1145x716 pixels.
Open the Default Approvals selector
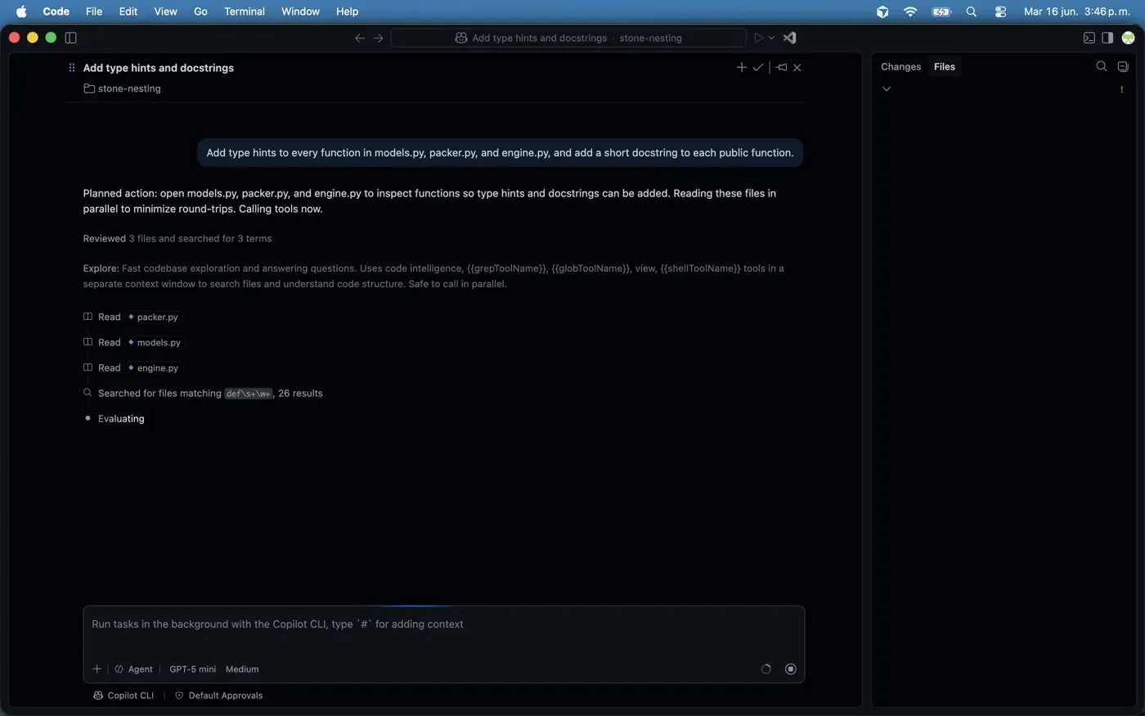click(x=219, y=696)
